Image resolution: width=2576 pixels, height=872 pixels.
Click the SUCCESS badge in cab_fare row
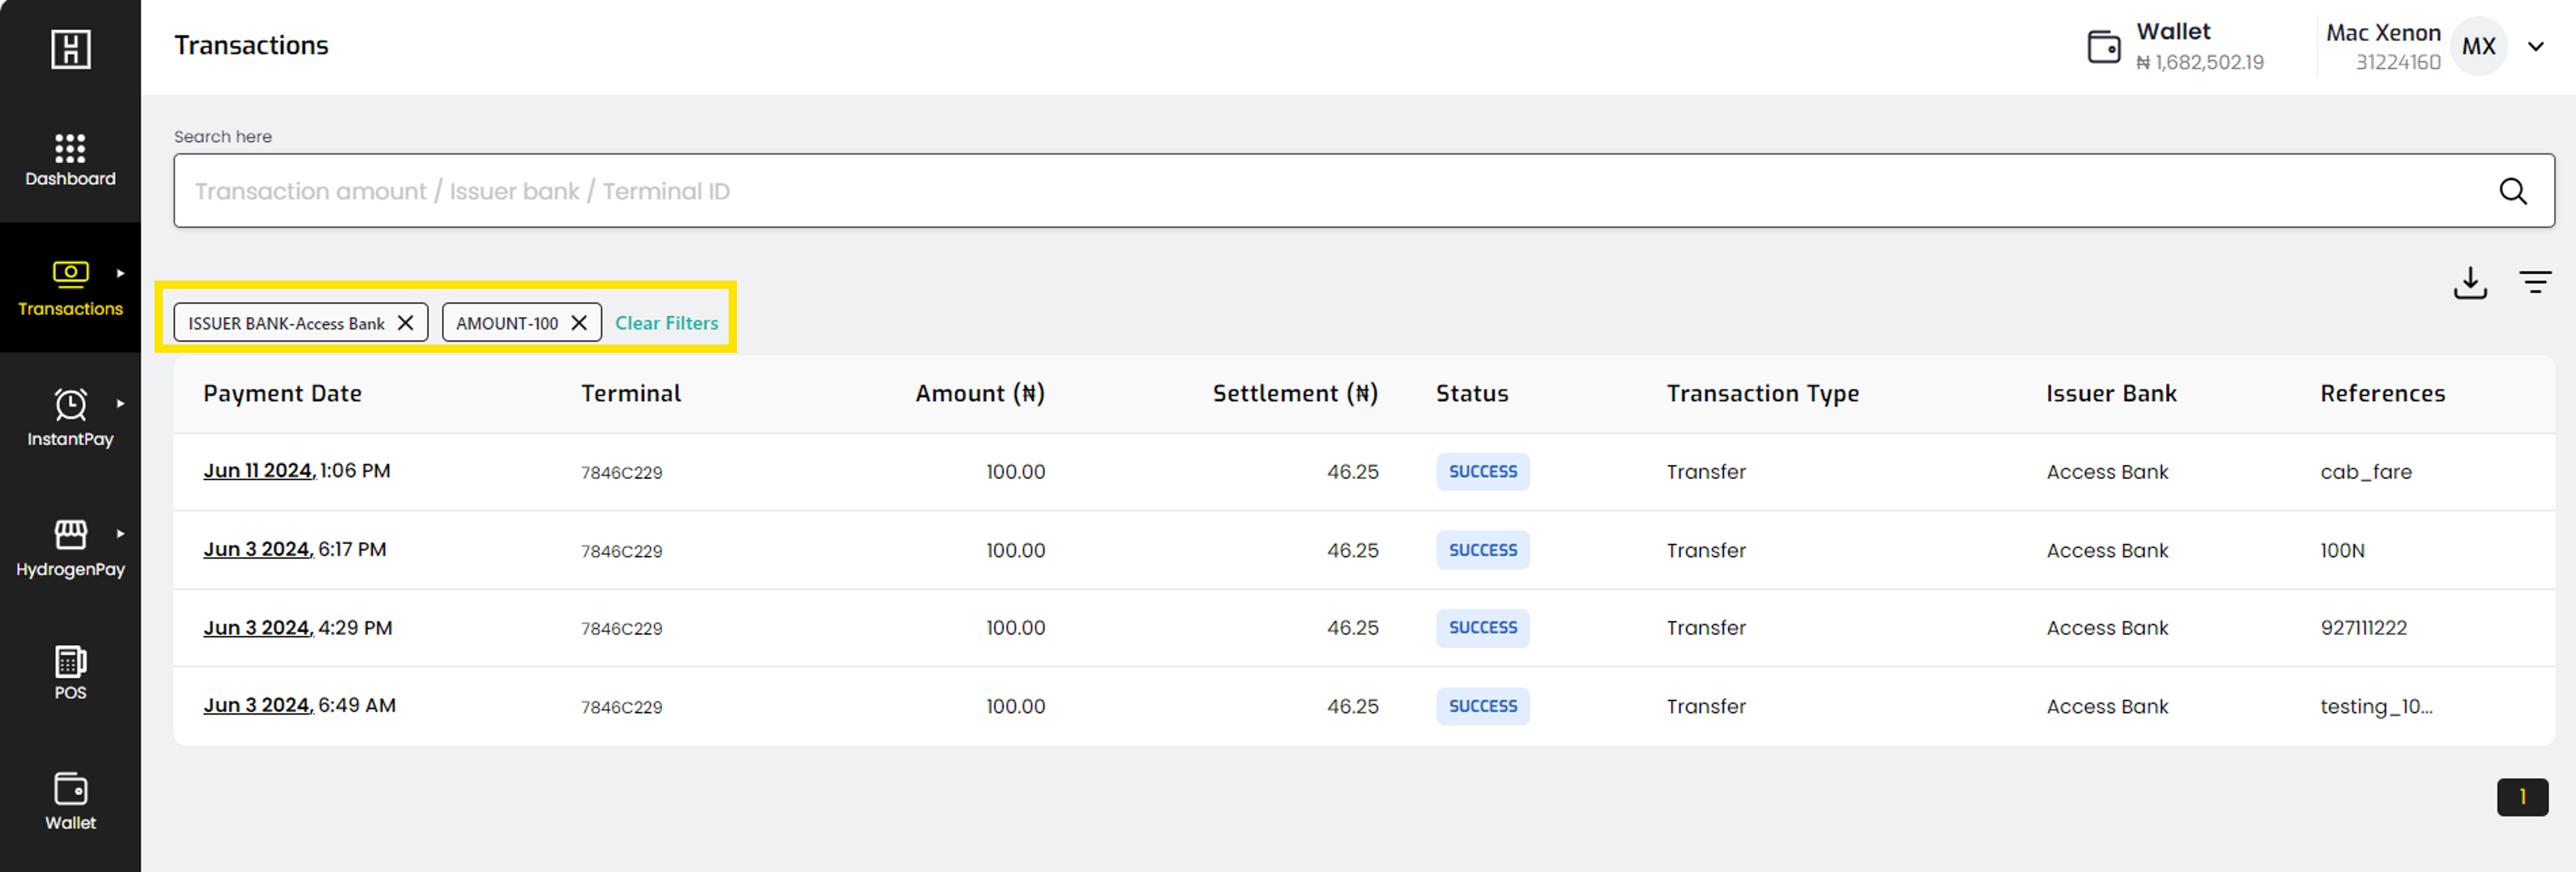tap(1483, 472)
